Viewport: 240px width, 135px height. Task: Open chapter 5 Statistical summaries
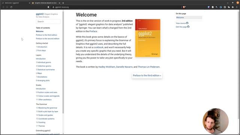[45, 70]
